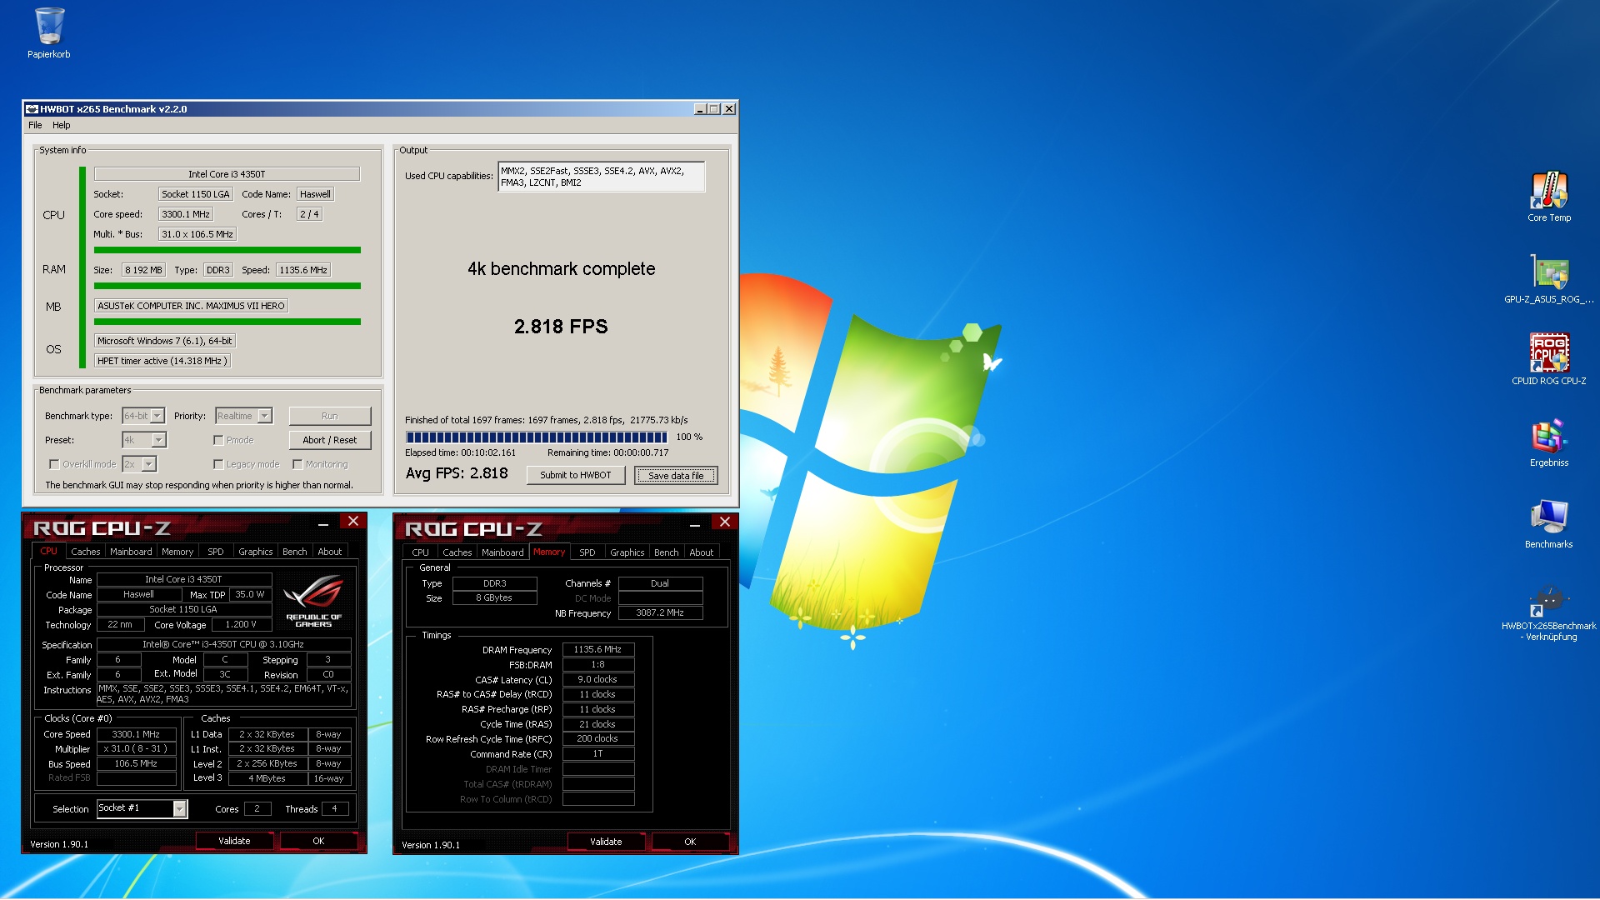Viewport: 1600px width, 900px height.
Task: Select About tab in right CPU-Z window
Action: pos(702,552)
